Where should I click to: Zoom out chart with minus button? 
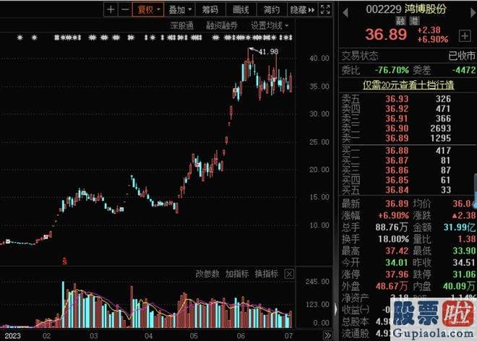(125, 10)
